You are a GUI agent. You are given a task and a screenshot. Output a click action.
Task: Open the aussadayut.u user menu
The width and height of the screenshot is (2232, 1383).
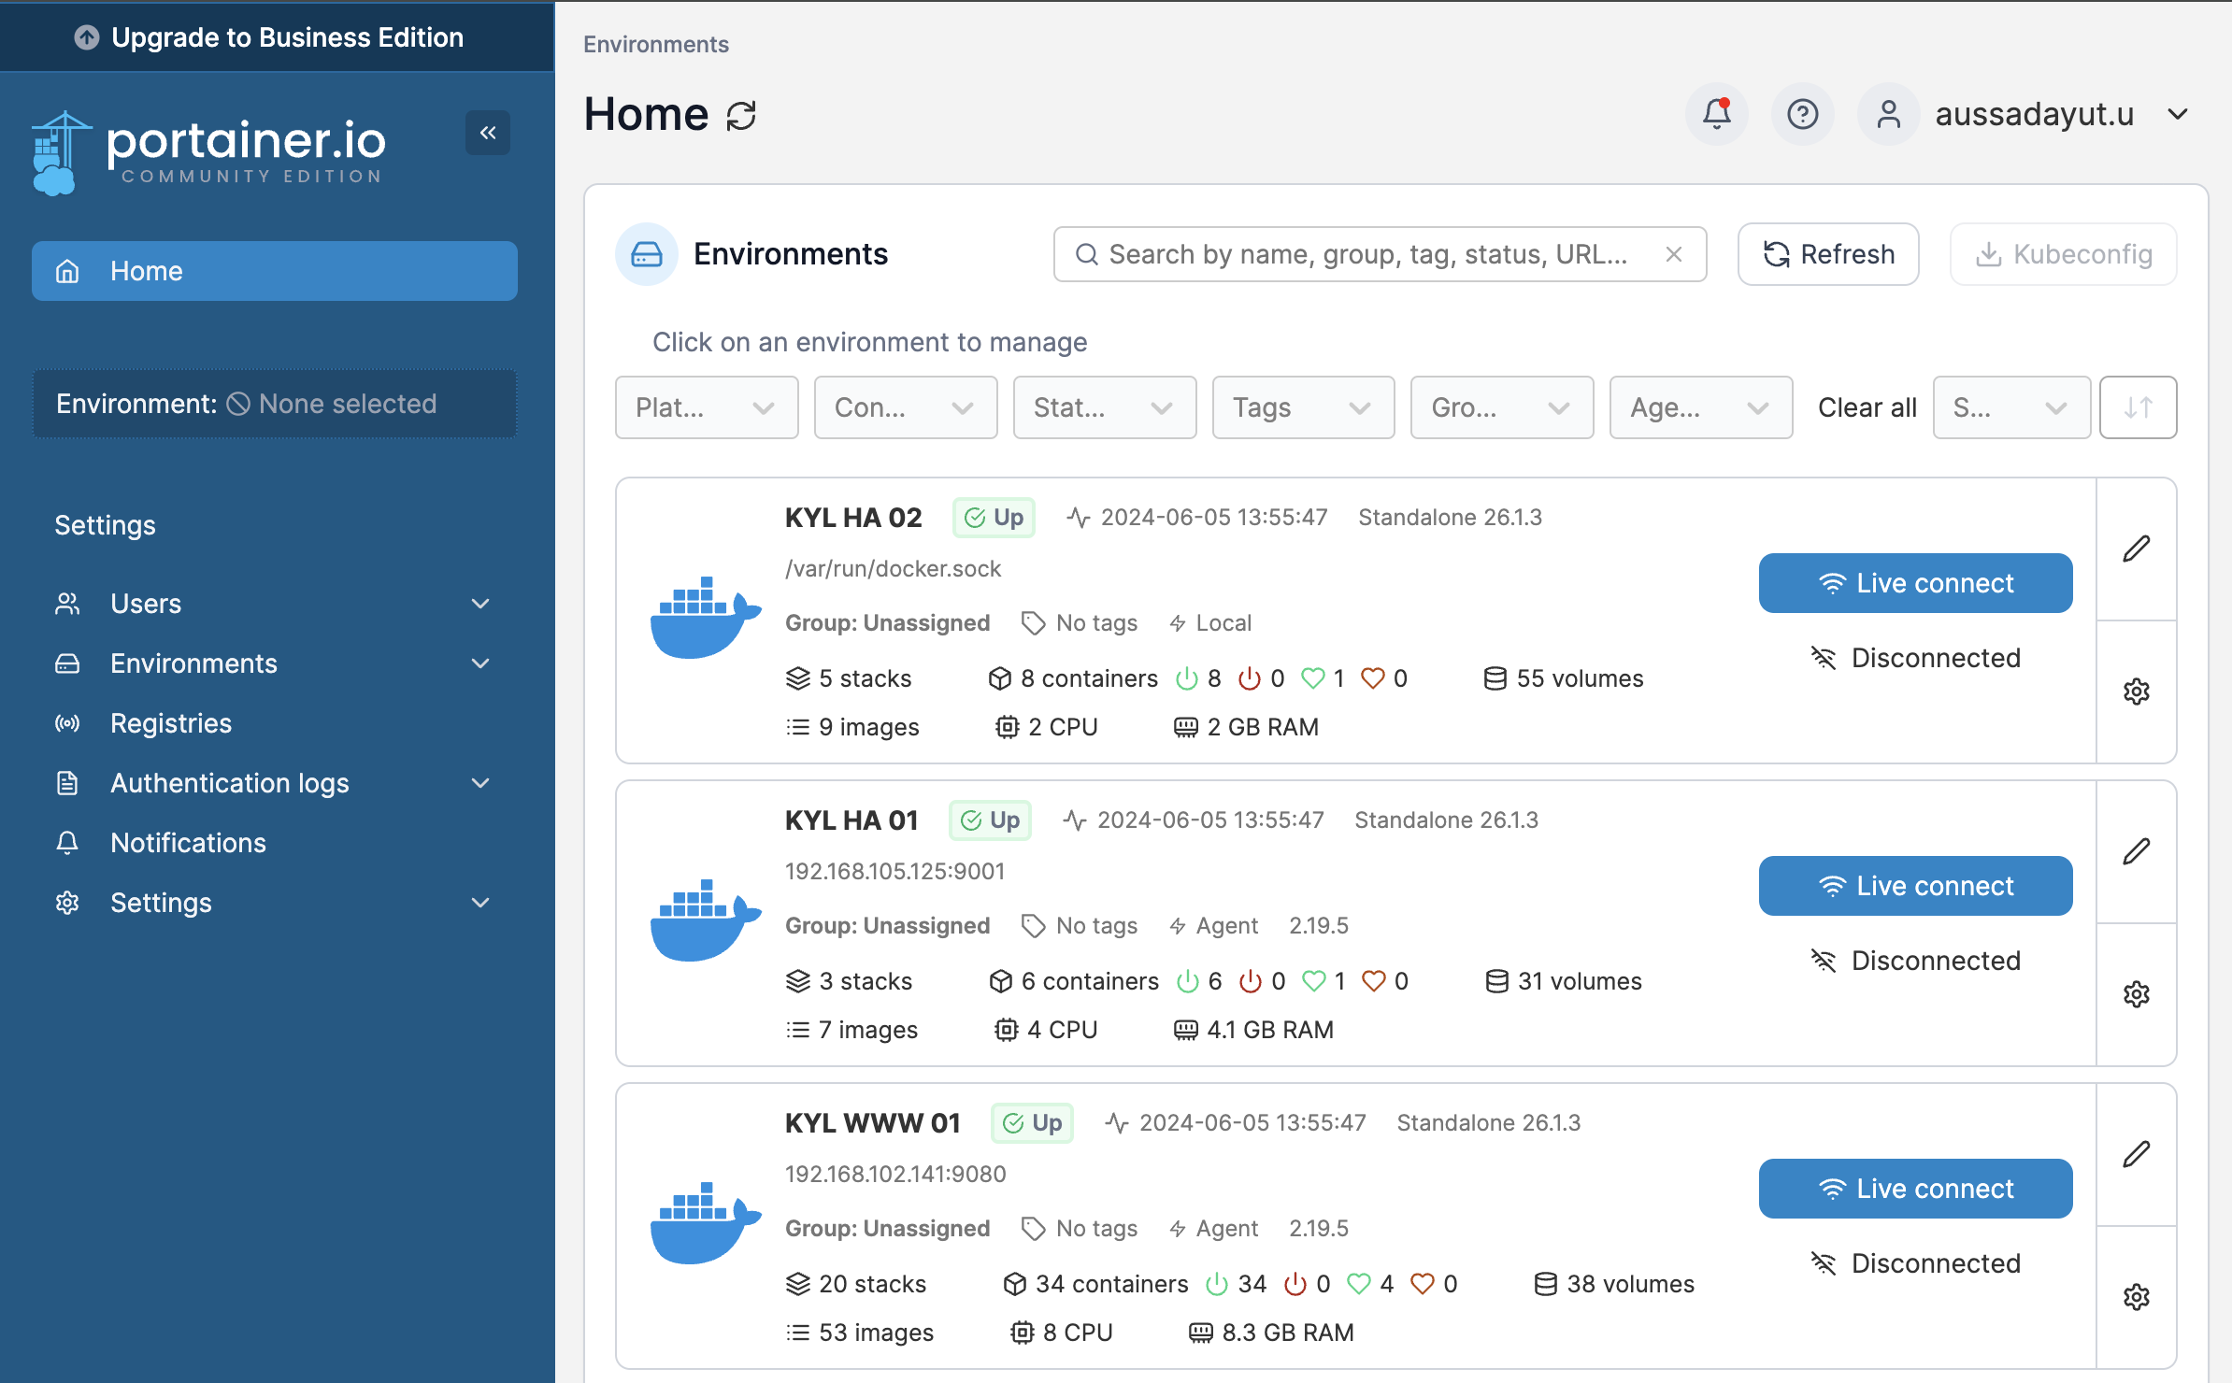pyautogui.click(x=2034, y=114)
